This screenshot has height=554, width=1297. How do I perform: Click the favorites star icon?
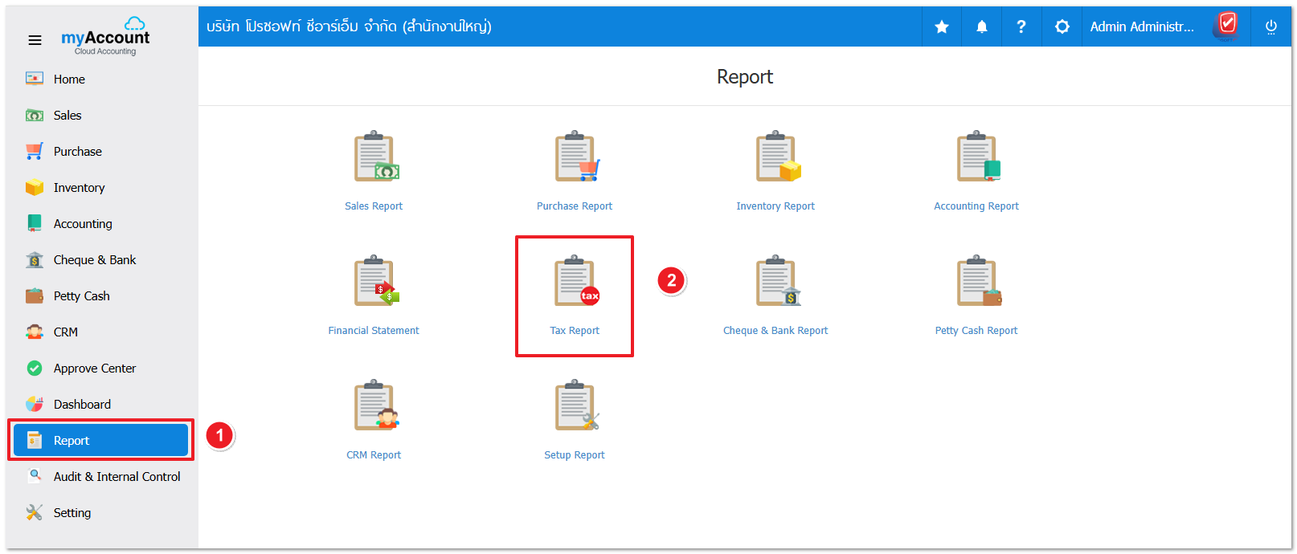pos(942,27)
